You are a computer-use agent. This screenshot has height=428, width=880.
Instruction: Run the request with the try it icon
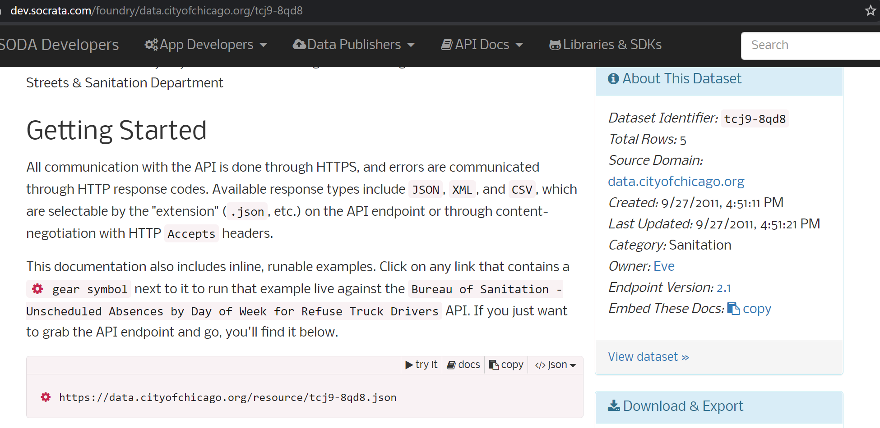pyautogui.click(x=409, y=364)
